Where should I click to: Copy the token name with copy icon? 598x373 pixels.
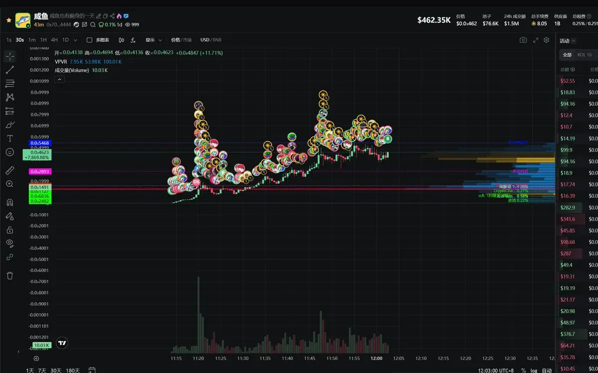[106, 16]
